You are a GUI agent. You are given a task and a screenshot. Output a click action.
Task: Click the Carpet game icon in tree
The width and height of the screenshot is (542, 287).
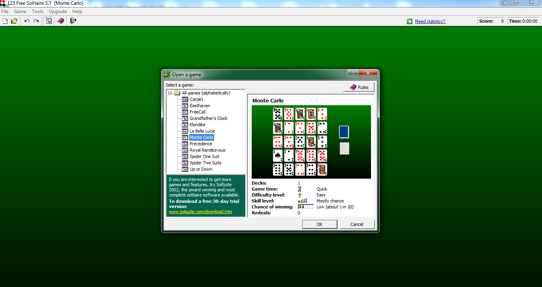(x=185, y=99)
